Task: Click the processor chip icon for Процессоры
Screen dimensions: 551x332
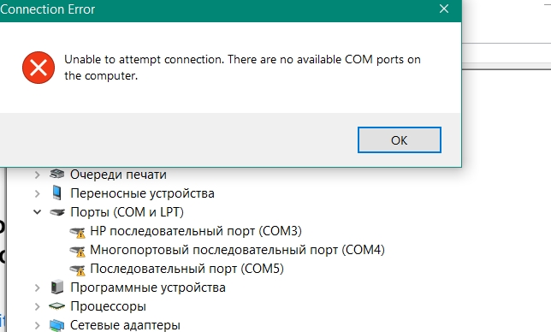Action: click(x=57, y=306)
